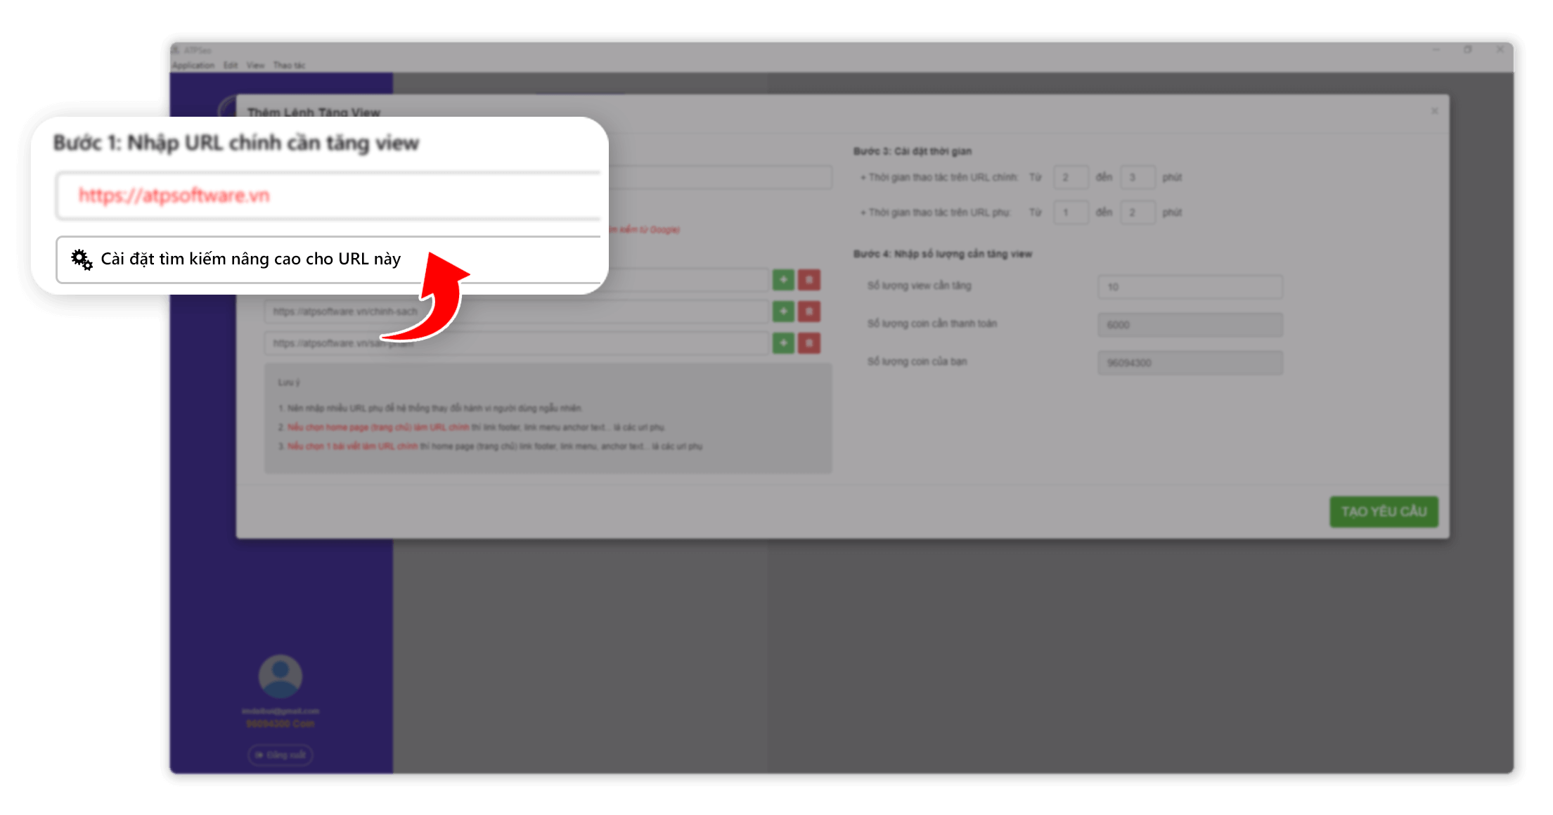Click the green plus on the first sub-URL row

(x=783, y=280)
